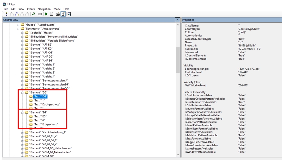Toggle the hover mode hand icon
Screen dimensions: 282x160
[63, 14]
